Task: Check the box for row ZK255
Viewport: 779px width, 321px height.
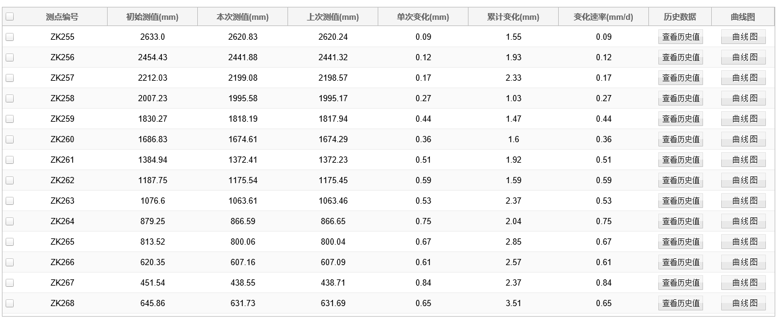Action: point(9,37)
